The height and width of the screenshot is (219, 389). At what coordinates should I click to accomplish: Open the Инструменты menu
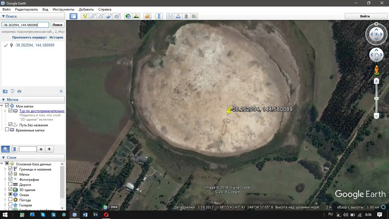pos(63,9)
